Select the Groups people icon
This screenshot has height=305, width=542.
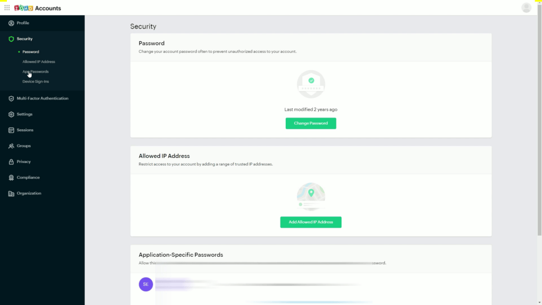pyautogui.click(x=11, y=146)
